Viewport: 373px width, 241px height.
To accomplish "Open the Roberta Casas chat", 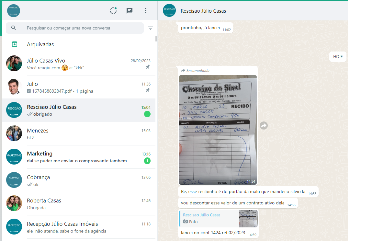I will coord(78,204).
